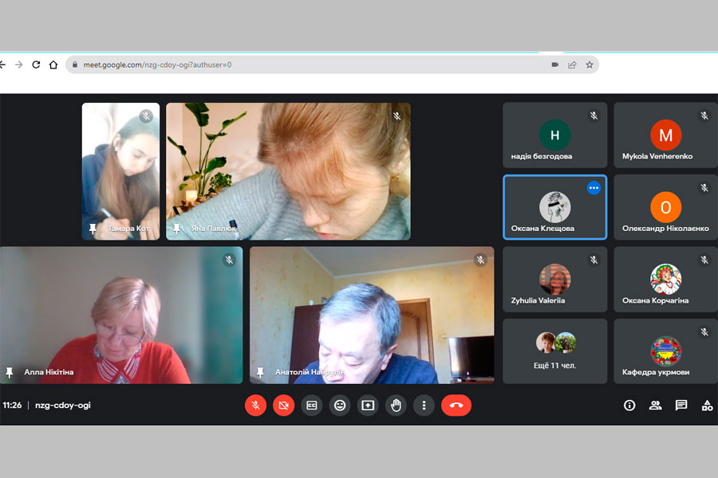The height and width of the screenshot is (478, 718).
Task: Click the present screen button
Action: click(x=368, y=406)
